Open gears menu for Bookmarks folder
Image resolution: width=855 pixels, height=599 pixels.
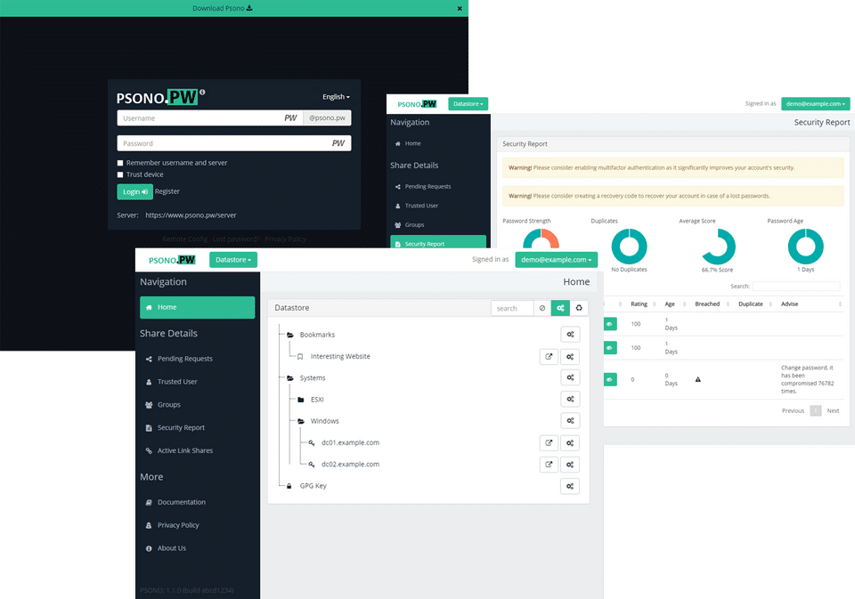[x=570, y=335]
